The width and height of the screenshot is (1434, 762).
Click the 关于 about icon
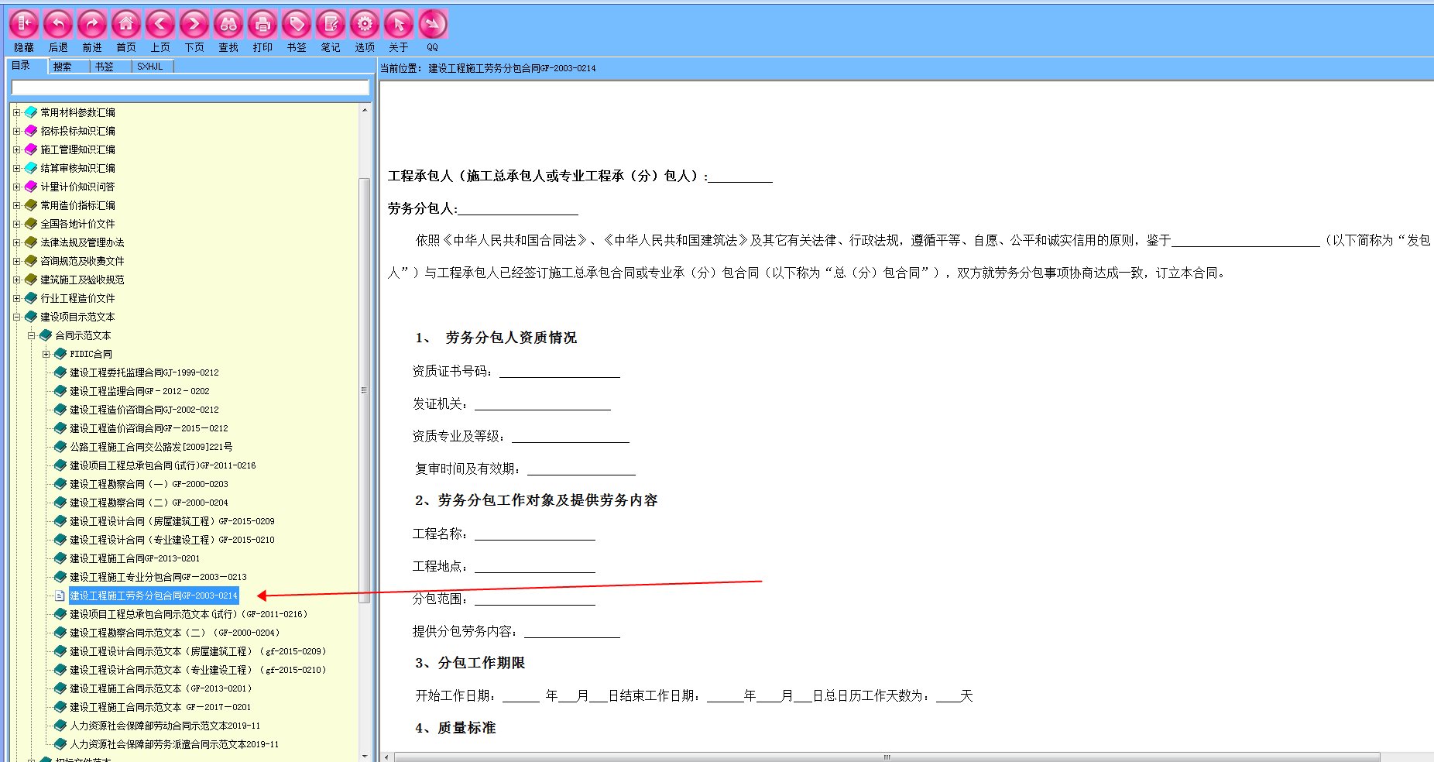point(399,24)
